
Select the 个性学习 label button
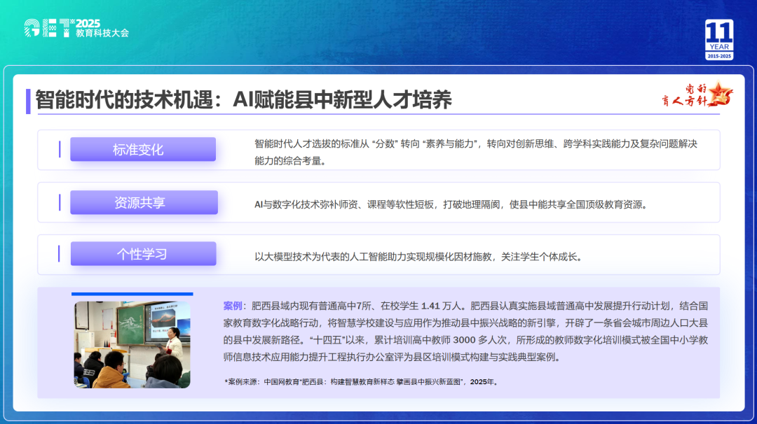coord(143,254)
